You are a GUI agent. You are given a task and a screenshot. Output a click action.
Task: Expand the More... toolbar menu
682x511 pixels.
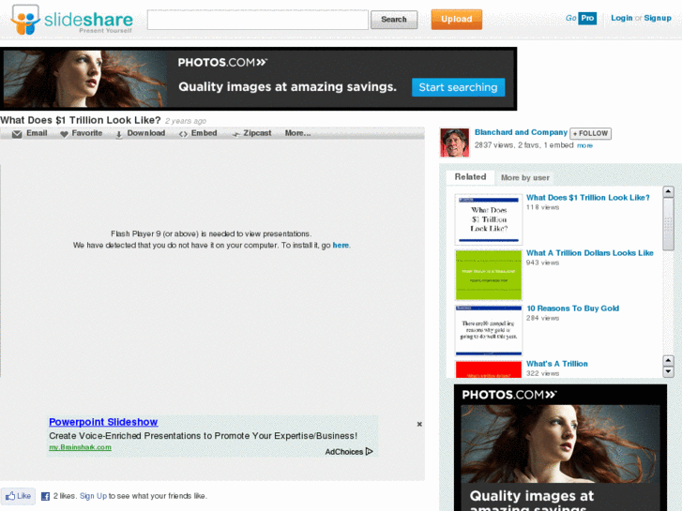(x=298, y=133)
